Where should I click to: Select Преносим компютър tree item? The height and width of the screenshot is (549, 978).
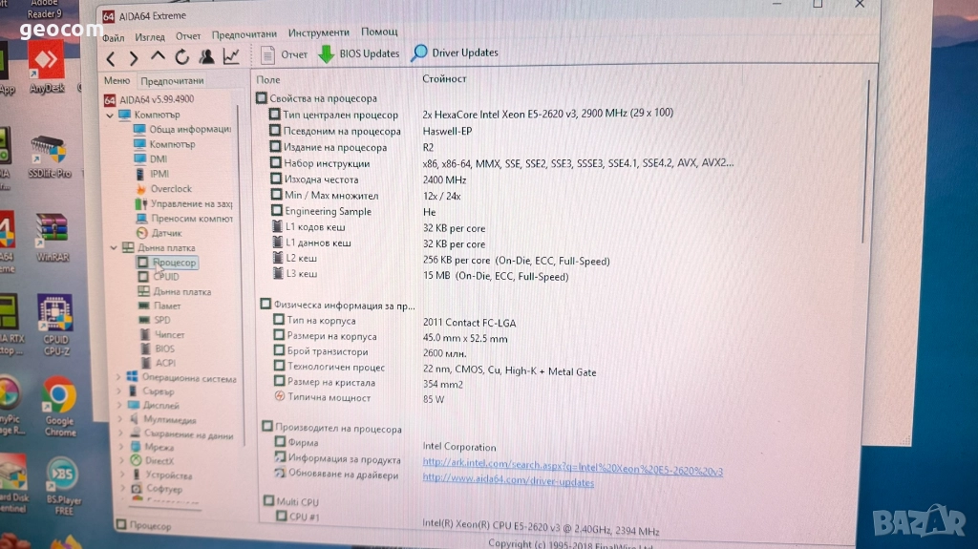click(184, 219)
